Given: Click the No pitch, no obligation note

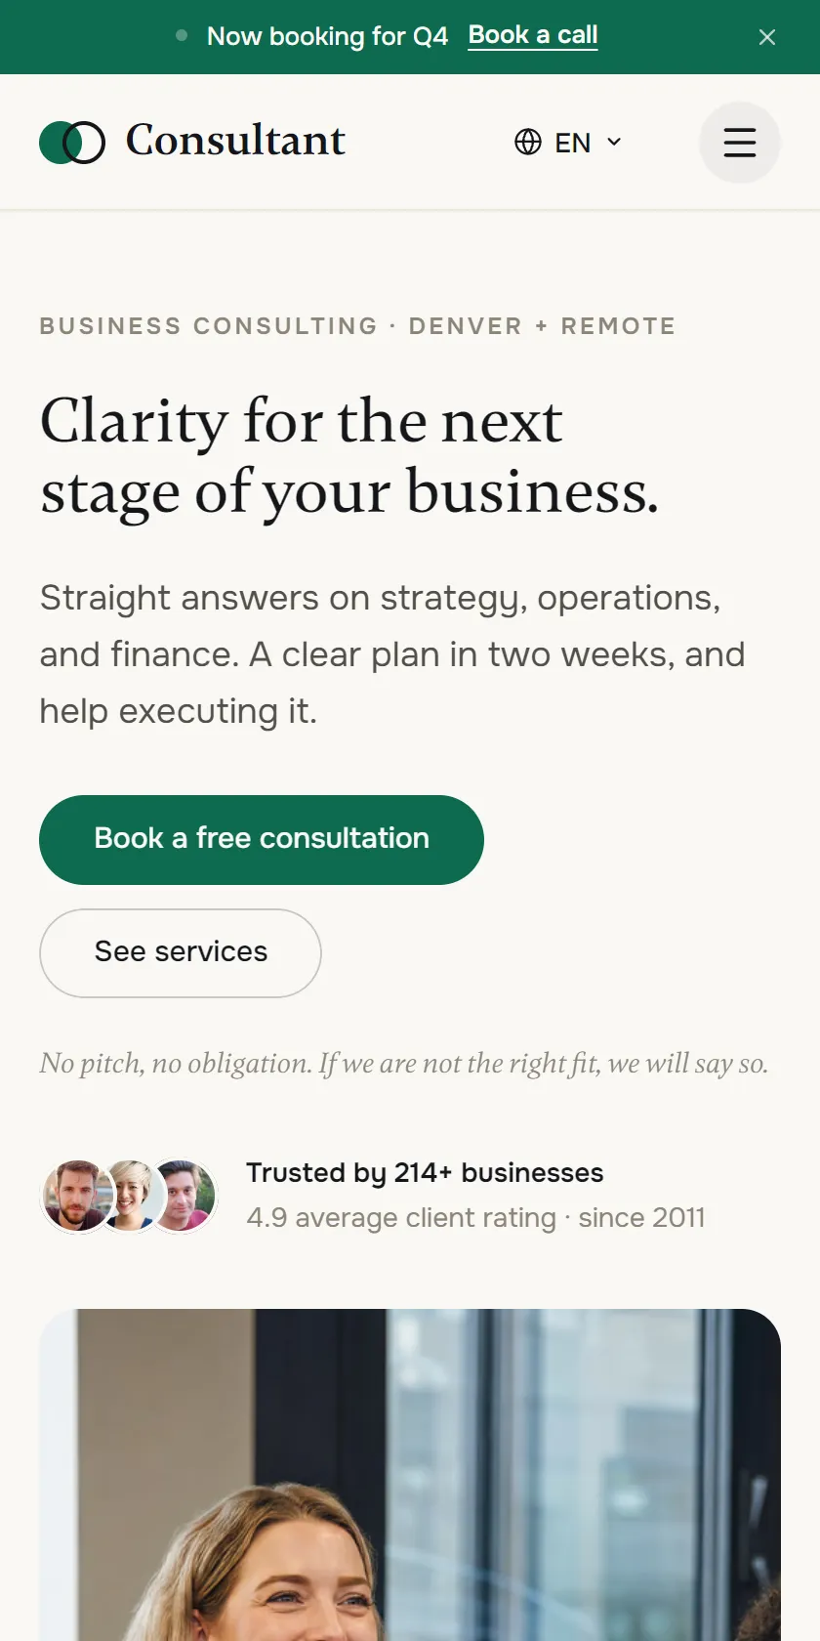Looking at the screenshot, I should coord(404,1064).
